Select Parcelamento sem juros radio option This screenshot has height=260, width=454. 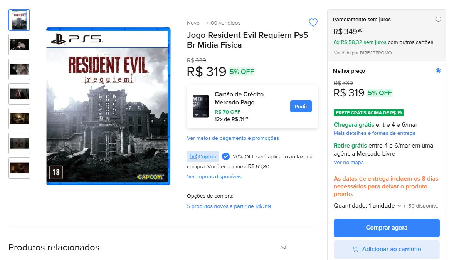click(438, 19)
